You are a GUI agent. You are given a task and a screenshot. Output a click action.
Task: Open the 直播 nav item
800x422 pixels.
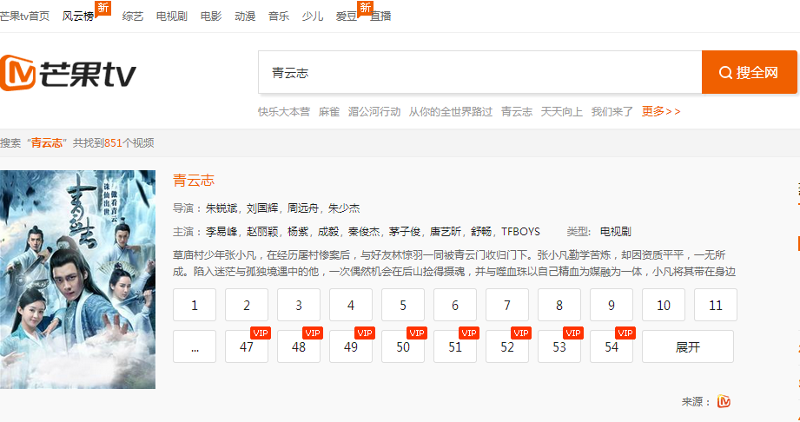click(380, 16)
